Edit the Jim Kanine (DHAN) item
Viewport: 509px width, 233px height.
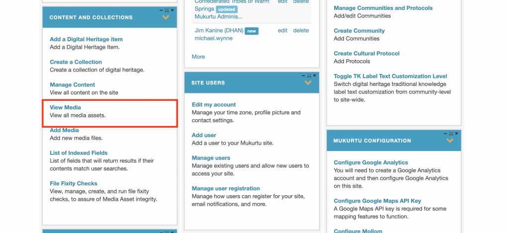[282, 30]
